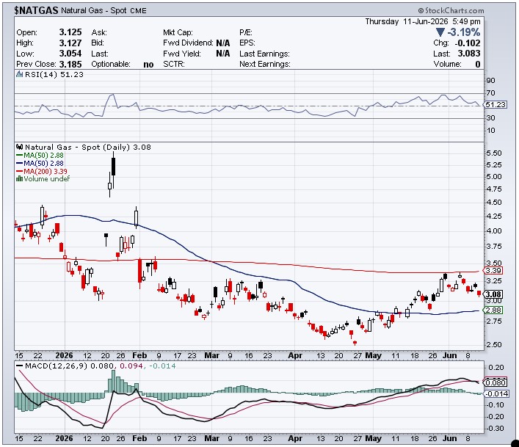519x447 pixels.
Task: Click the Volume value 0
Action: click(x=478, y=64)
